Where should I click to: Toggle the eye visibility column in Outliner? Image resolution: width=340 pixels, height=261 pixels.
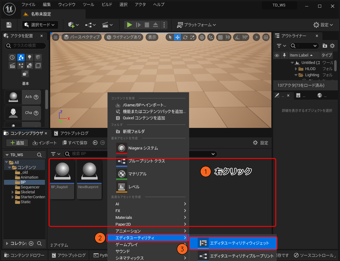tap(277, 55)
